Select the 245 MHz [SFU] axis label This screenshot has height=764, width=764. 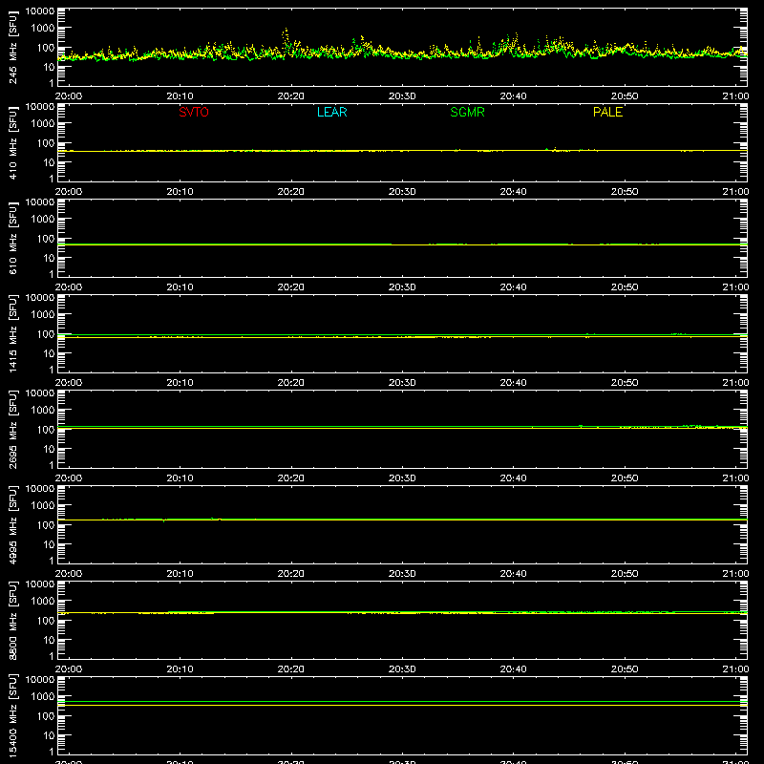coord(12,47)
